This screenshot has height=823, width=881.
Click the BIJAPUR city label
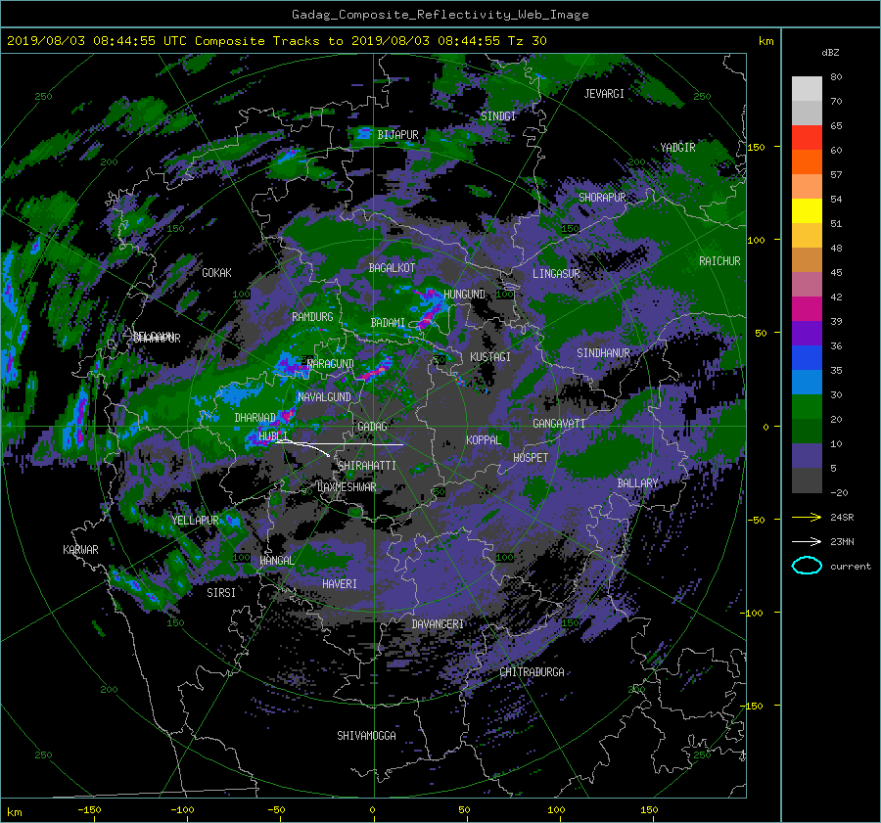coord(397,135)
